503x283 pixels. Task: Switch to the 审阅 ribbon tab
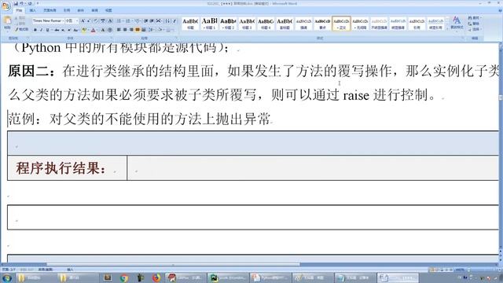[x=94, y=10]
